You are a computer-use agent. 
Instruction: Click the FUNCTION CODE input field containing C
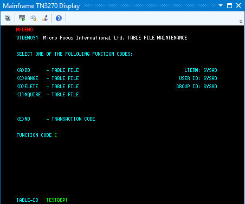[56, 135]
